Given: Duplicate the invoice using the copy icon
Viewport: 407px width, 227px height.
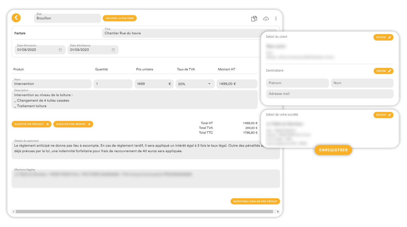Looking at the screenshot, I should pos(254,19).
